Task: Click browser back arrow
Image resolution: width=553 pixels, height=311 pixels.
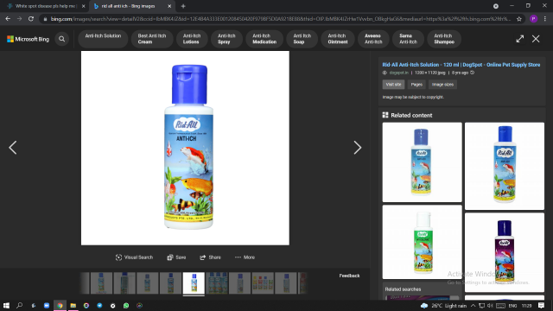Action: coord(8,19)
